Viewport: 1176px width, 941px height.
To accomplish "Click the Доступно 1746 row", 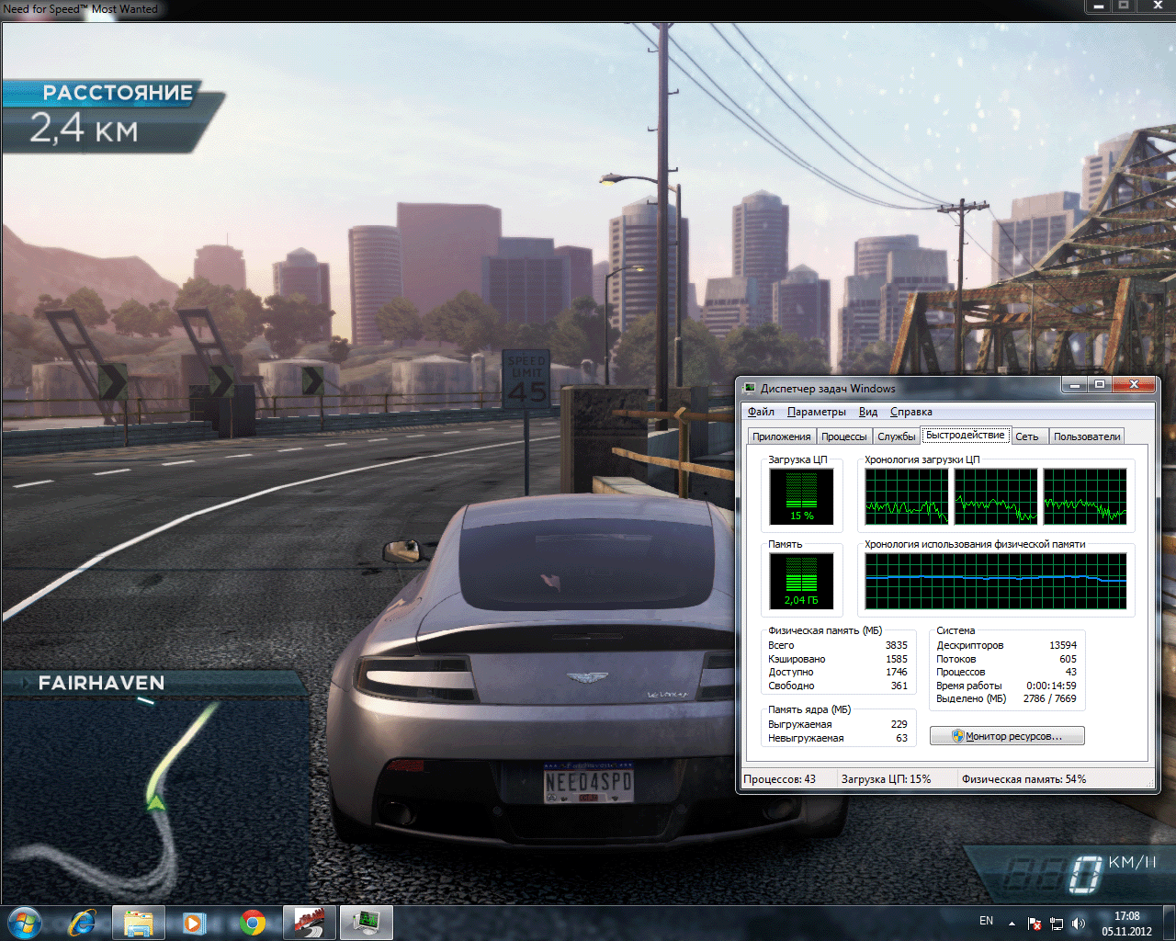I will click(838, 672).
